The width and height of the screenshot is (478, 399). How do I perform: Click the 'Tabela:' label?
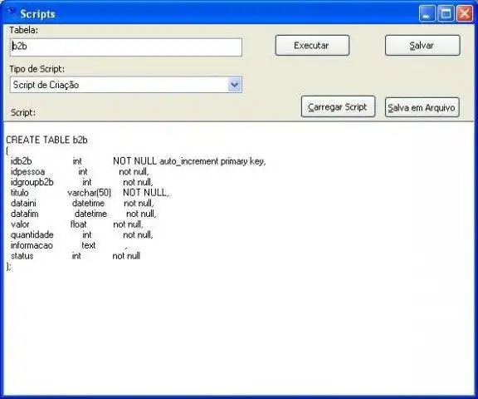click(24, 30)
